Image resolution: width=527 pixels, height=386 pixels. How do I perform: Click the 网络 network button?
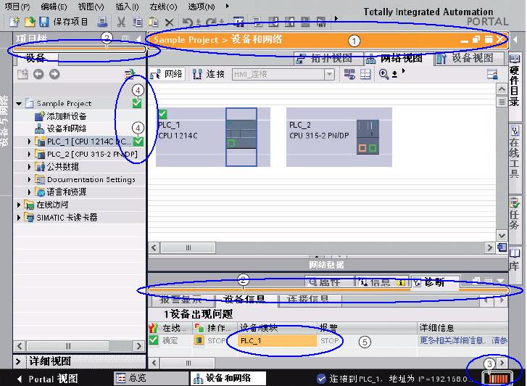[x=167, y=74]
